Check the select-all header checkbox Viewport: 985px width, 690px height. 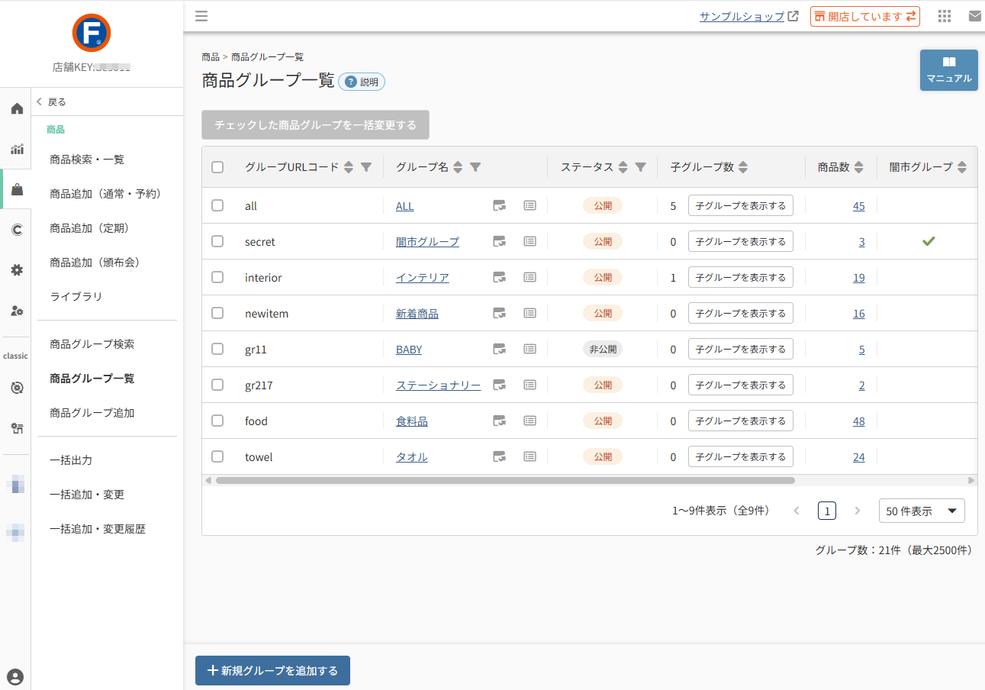(217, 167)
